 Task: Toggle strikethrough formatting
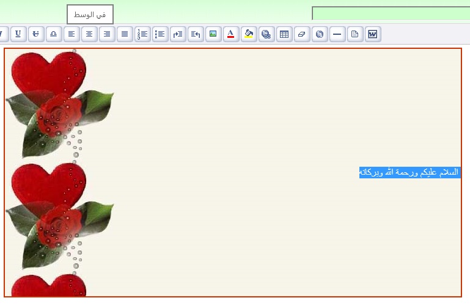point(36,34)
